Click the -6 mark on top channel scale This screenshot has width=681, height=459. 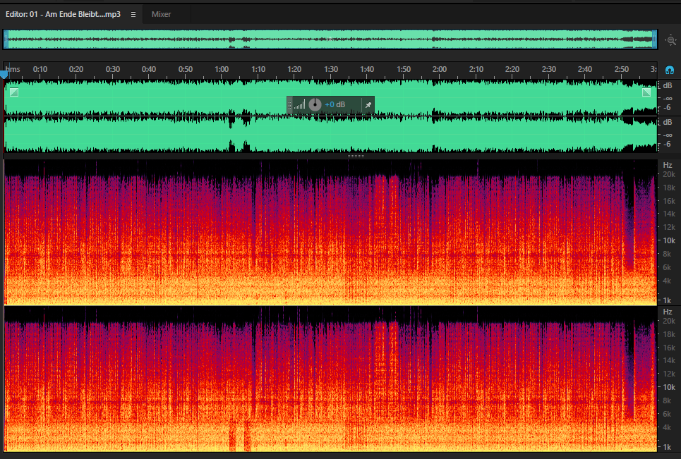(x=668, y=107)
